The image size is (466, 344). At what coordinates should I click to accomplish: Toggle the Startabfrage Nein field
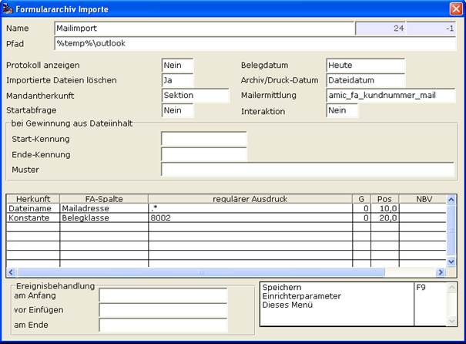point(178,110)
